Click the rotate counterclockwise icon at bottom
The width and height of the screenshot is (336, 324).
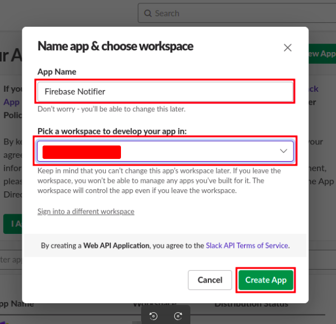[x=153, y=316]
